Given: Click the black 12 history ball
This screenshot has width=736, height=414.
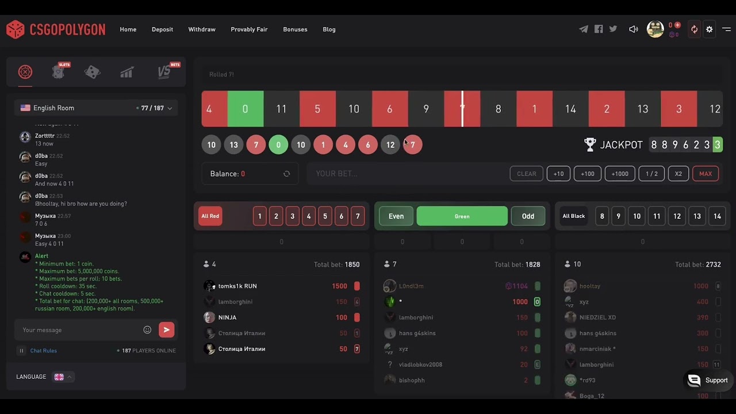Looking at the screenshot, I should [390, 145].
